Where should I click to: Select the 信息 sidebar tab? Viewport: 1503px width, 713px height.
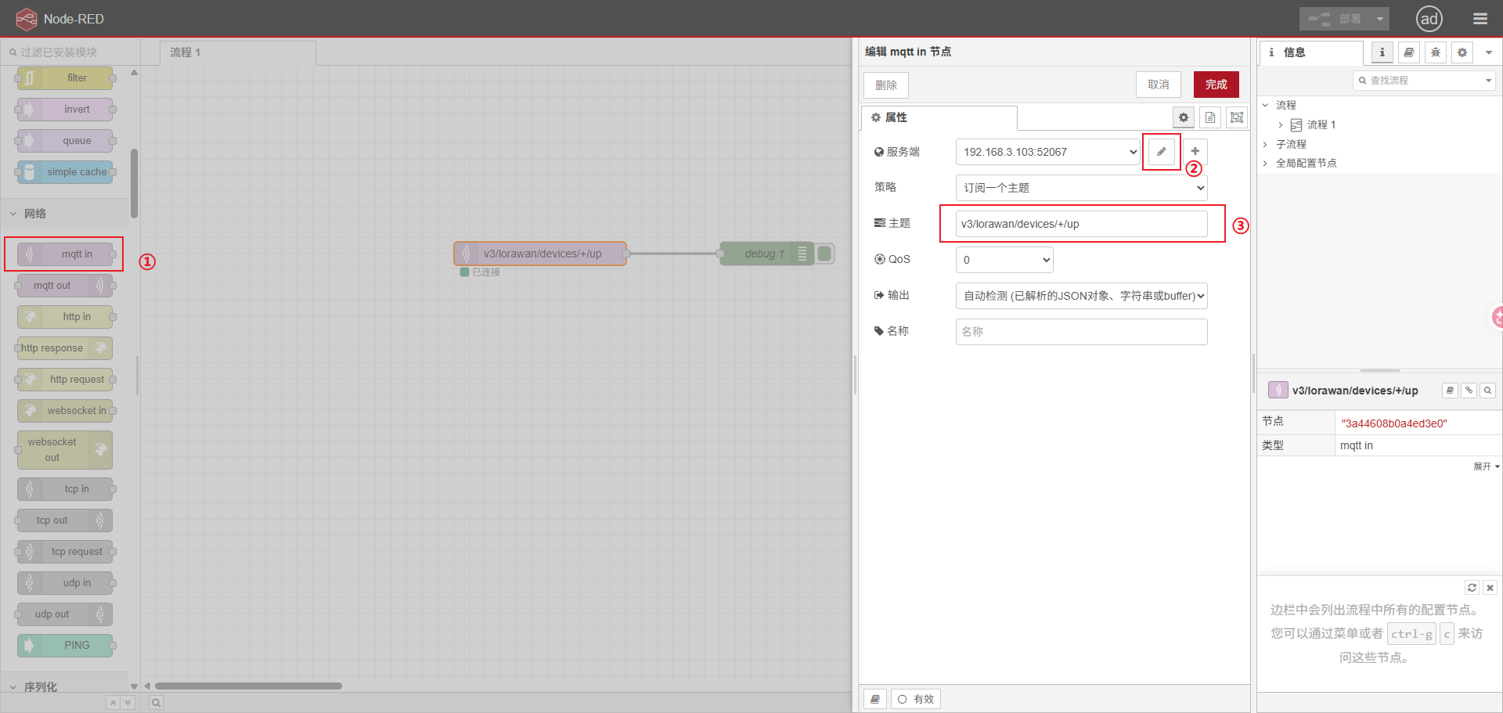pos(1310,52)
